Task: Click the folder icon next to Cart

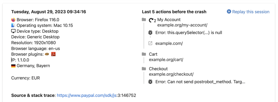Action: pos(144,54)
